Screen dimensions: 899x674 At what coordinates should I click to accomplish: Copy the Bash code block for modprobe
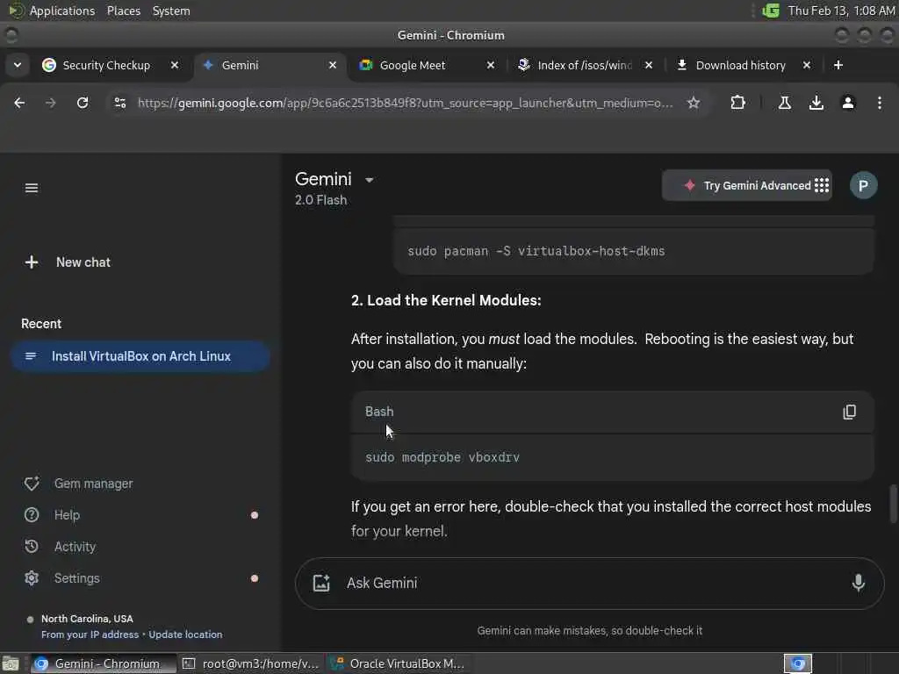(849, 412)
